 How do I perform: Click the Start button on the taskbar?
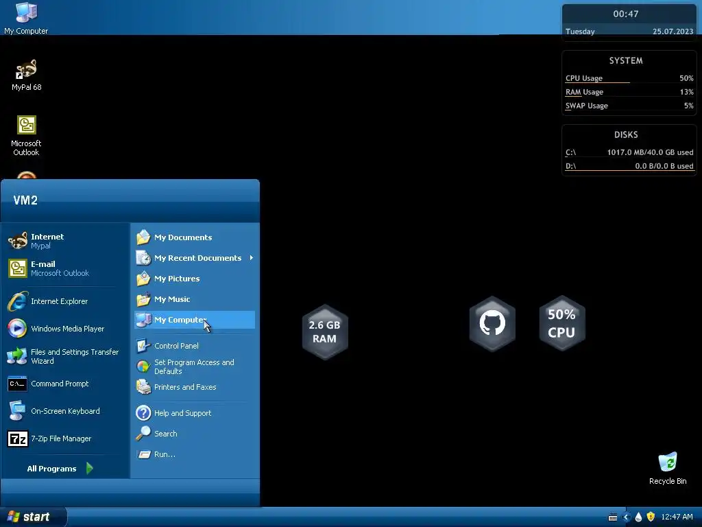coord(33,517)
